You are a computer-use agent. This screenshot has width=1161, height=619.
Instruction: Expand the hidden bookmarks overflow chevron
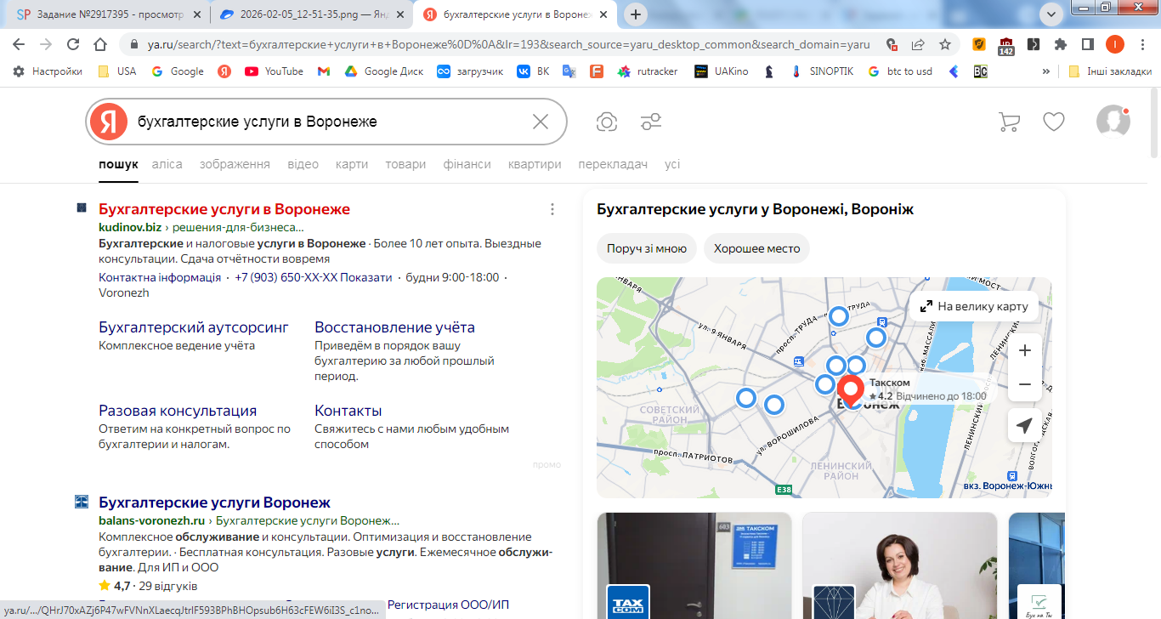pos(1046,71)
